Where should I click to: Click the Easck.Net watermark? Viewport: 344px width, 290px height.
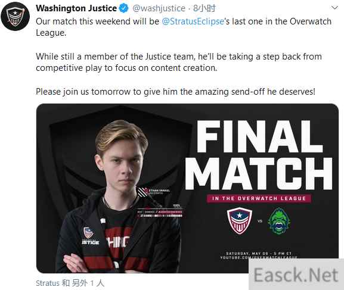(296, 275)
